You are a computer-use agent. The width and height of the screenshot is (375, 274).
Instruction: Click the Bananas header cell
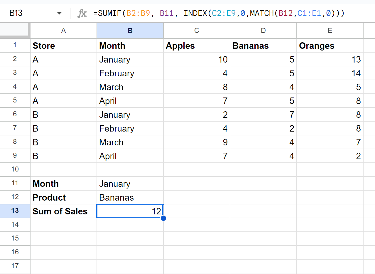coord(263,46)
